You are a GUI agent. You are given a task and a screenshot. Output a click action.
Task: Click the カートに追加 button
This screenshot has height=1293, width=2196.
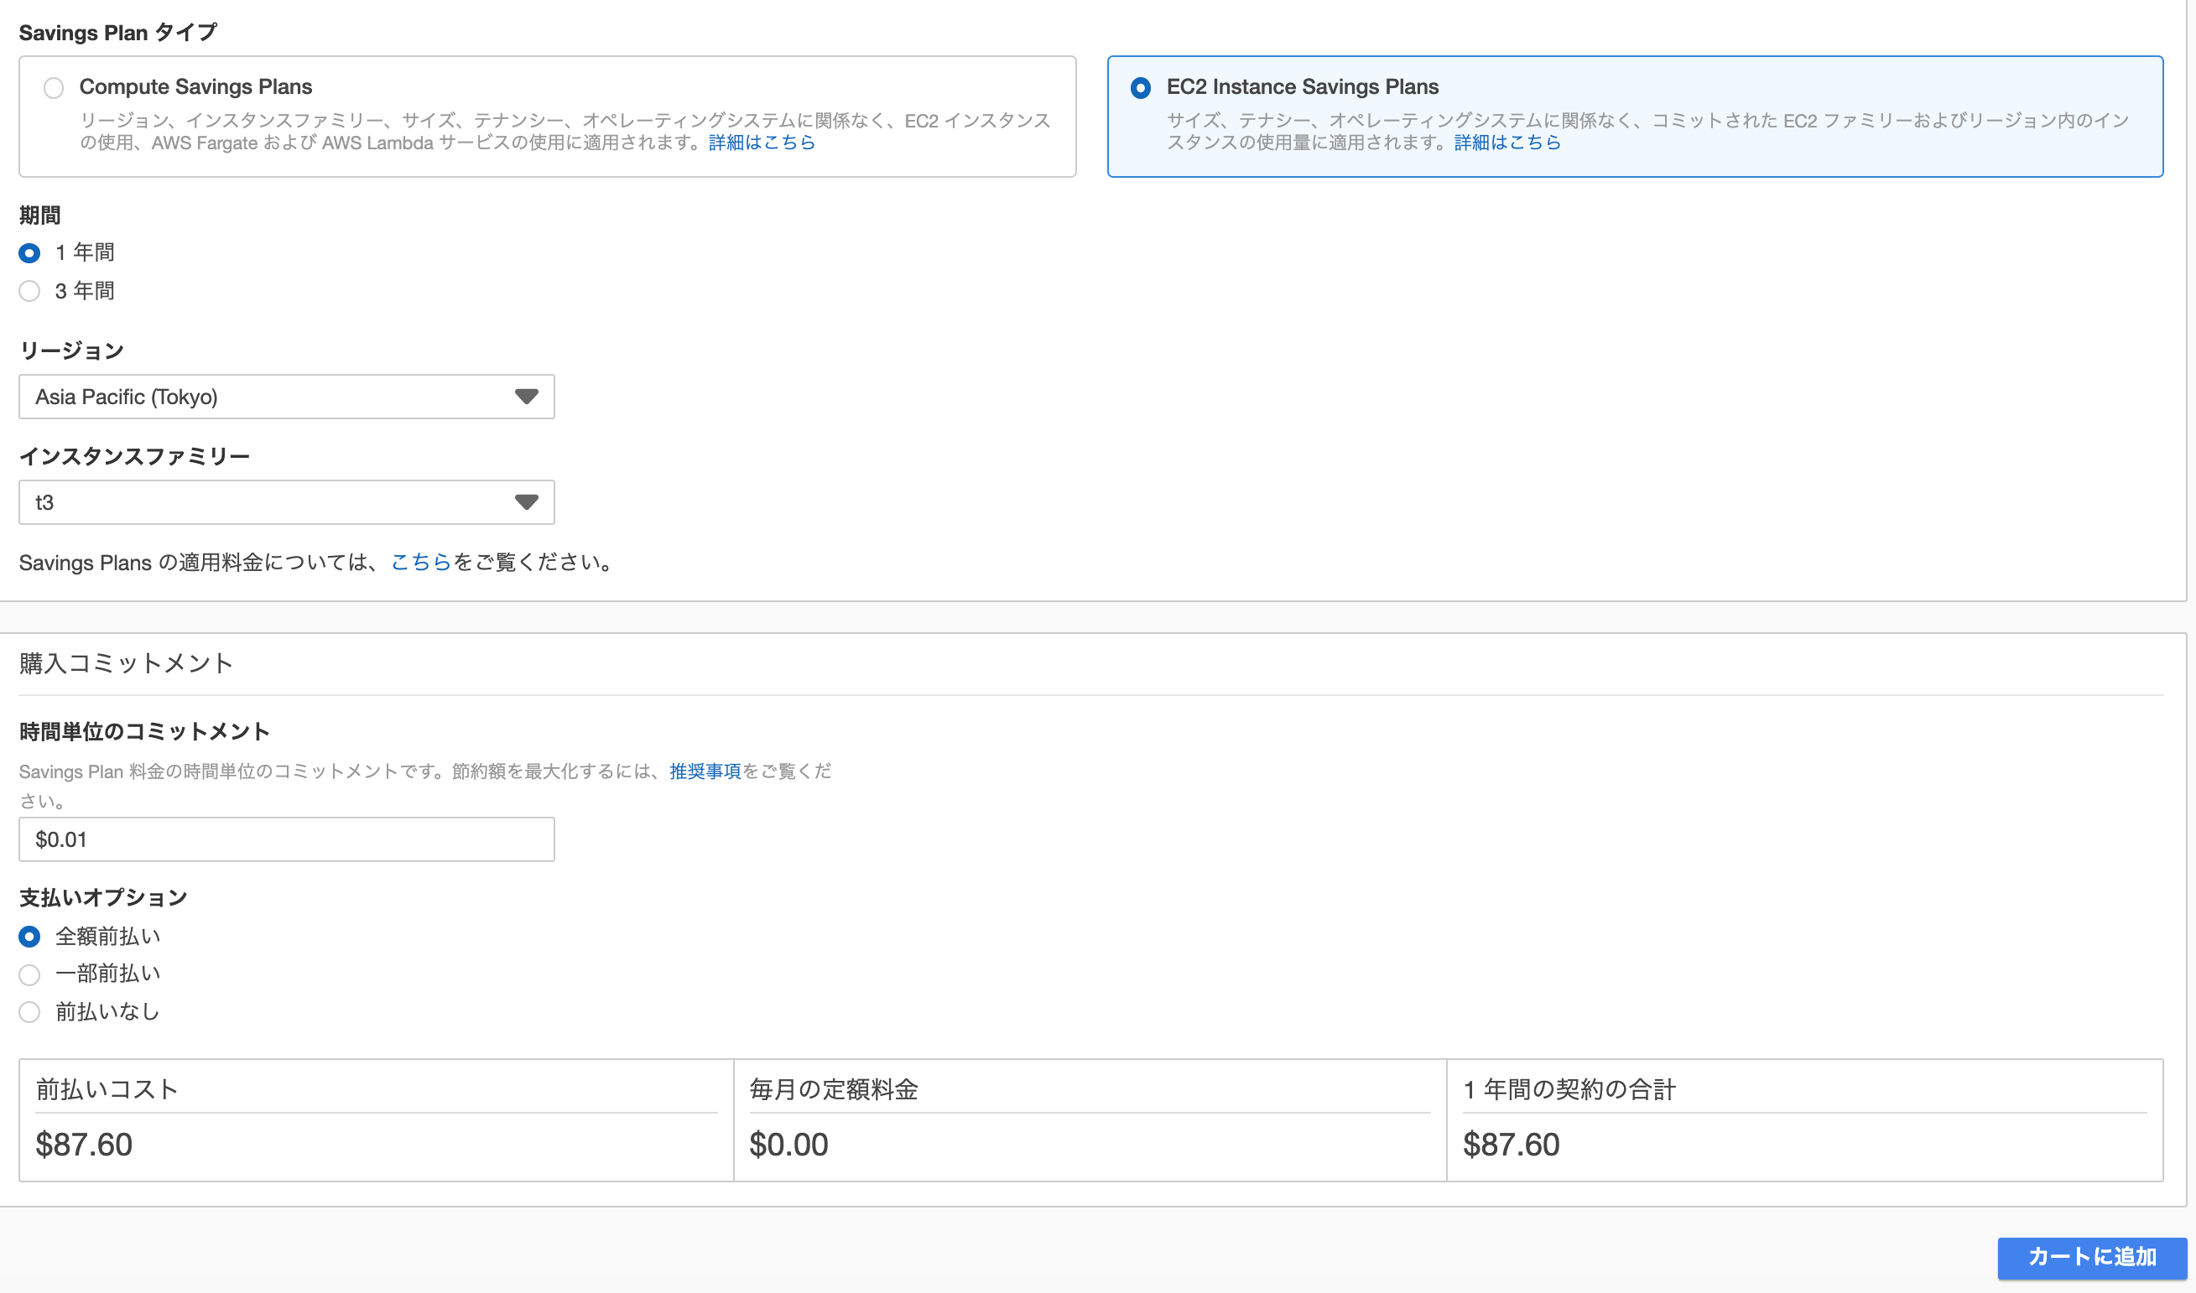click(x=2091, y=1256)
